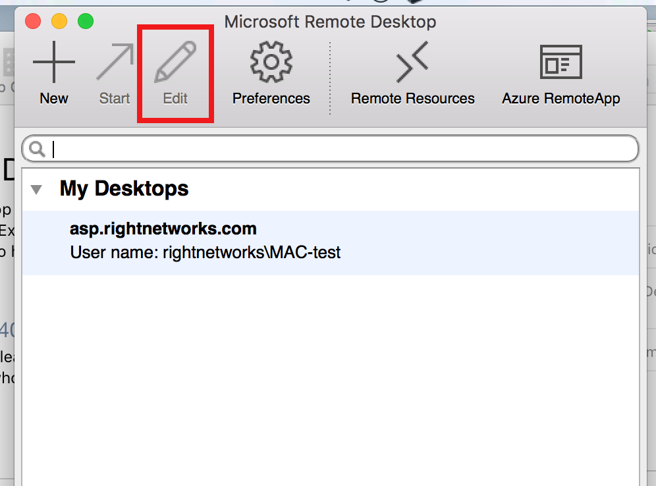Click the Microsoft Remote Desktop title bar
656x486 pixels.
point(329,22)
